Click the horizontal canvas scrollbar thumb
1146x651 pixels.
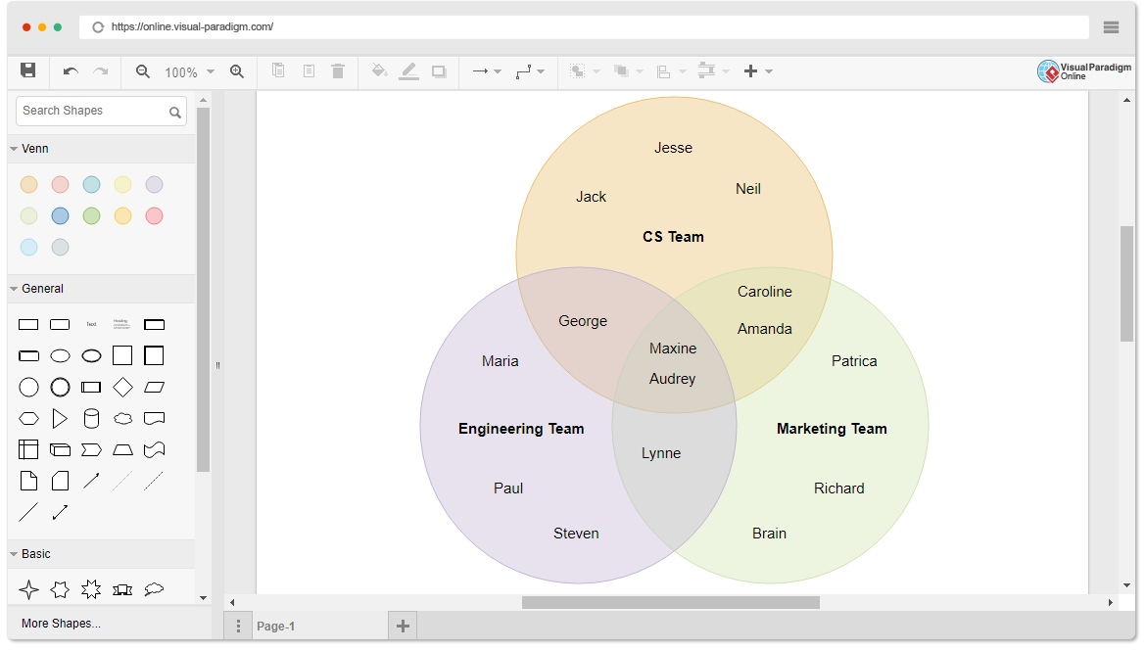[670, 603]
